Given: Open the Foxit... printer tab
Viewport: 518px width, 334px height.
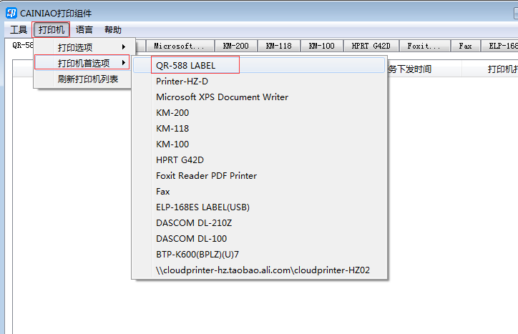Looking at the screenshot, I should tap(424, 46).
